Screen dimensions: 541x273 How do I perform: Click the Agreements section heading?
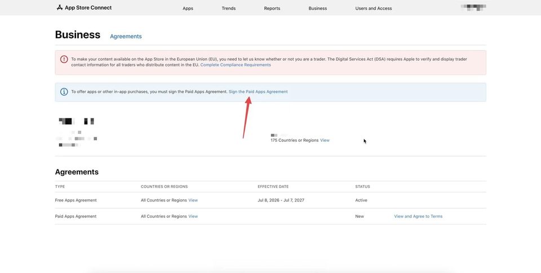pos(77,172)
